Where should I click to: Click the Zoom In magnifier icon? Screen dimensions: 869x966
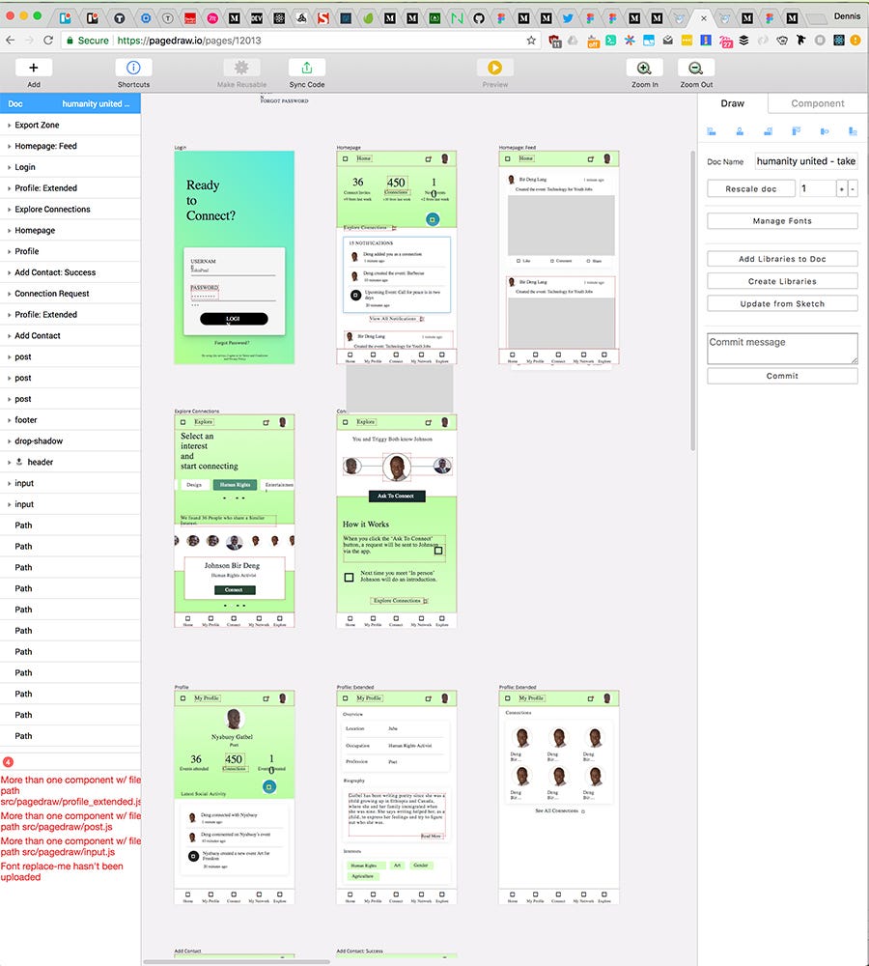click(643, 68)
